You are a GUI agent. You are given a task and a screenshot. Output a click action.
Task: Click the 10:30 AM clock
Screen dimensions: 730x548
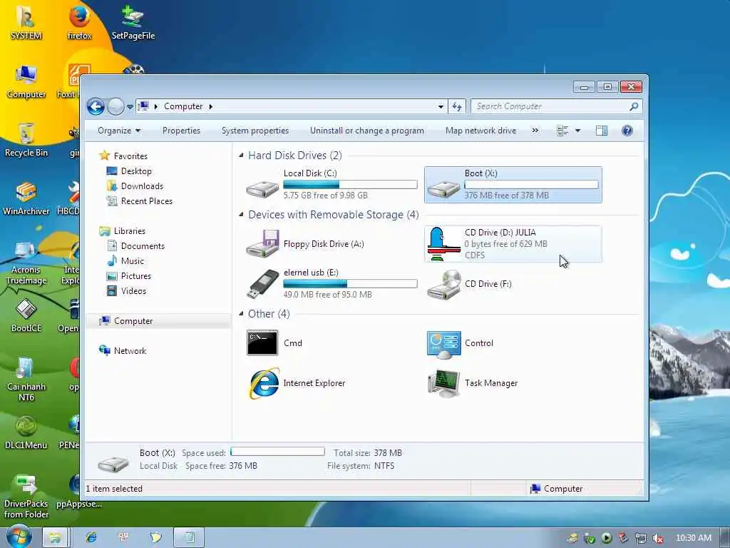click(x=693, y=538)
